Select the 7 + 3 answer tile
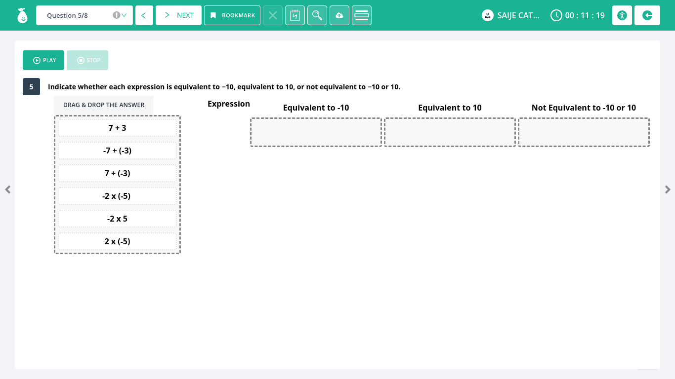This screenshot has width=675, height=379. pyautogui.click(x=117, y=128)
